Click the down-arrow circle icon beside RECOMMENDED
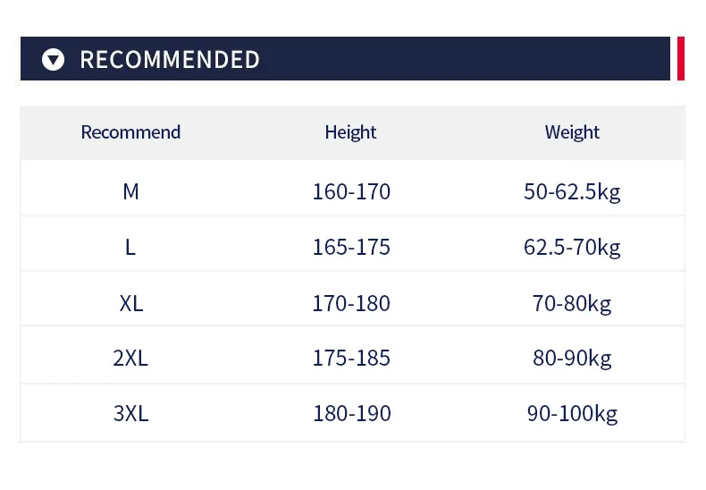706x490 pixels. click(54, 60)
